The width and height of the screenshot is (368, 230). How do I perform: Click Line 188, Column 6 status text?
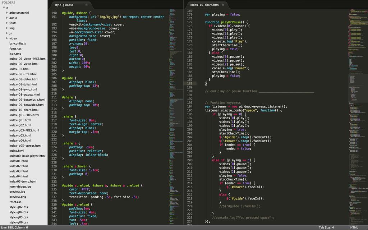pyautogui.click(x=14, y=227)
